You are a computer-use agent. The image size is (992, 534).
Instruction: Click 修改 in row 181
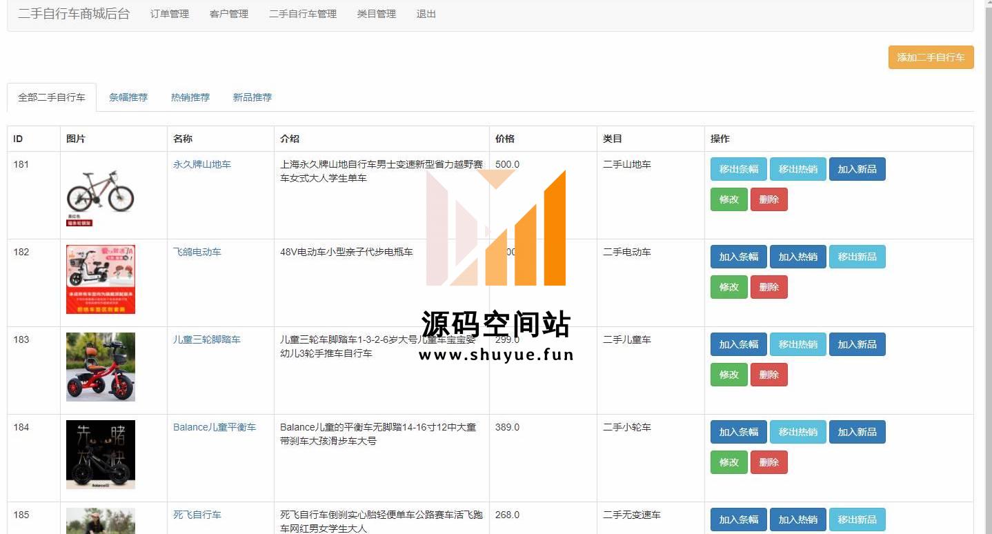pyautogui.click(x=729, y=199)
